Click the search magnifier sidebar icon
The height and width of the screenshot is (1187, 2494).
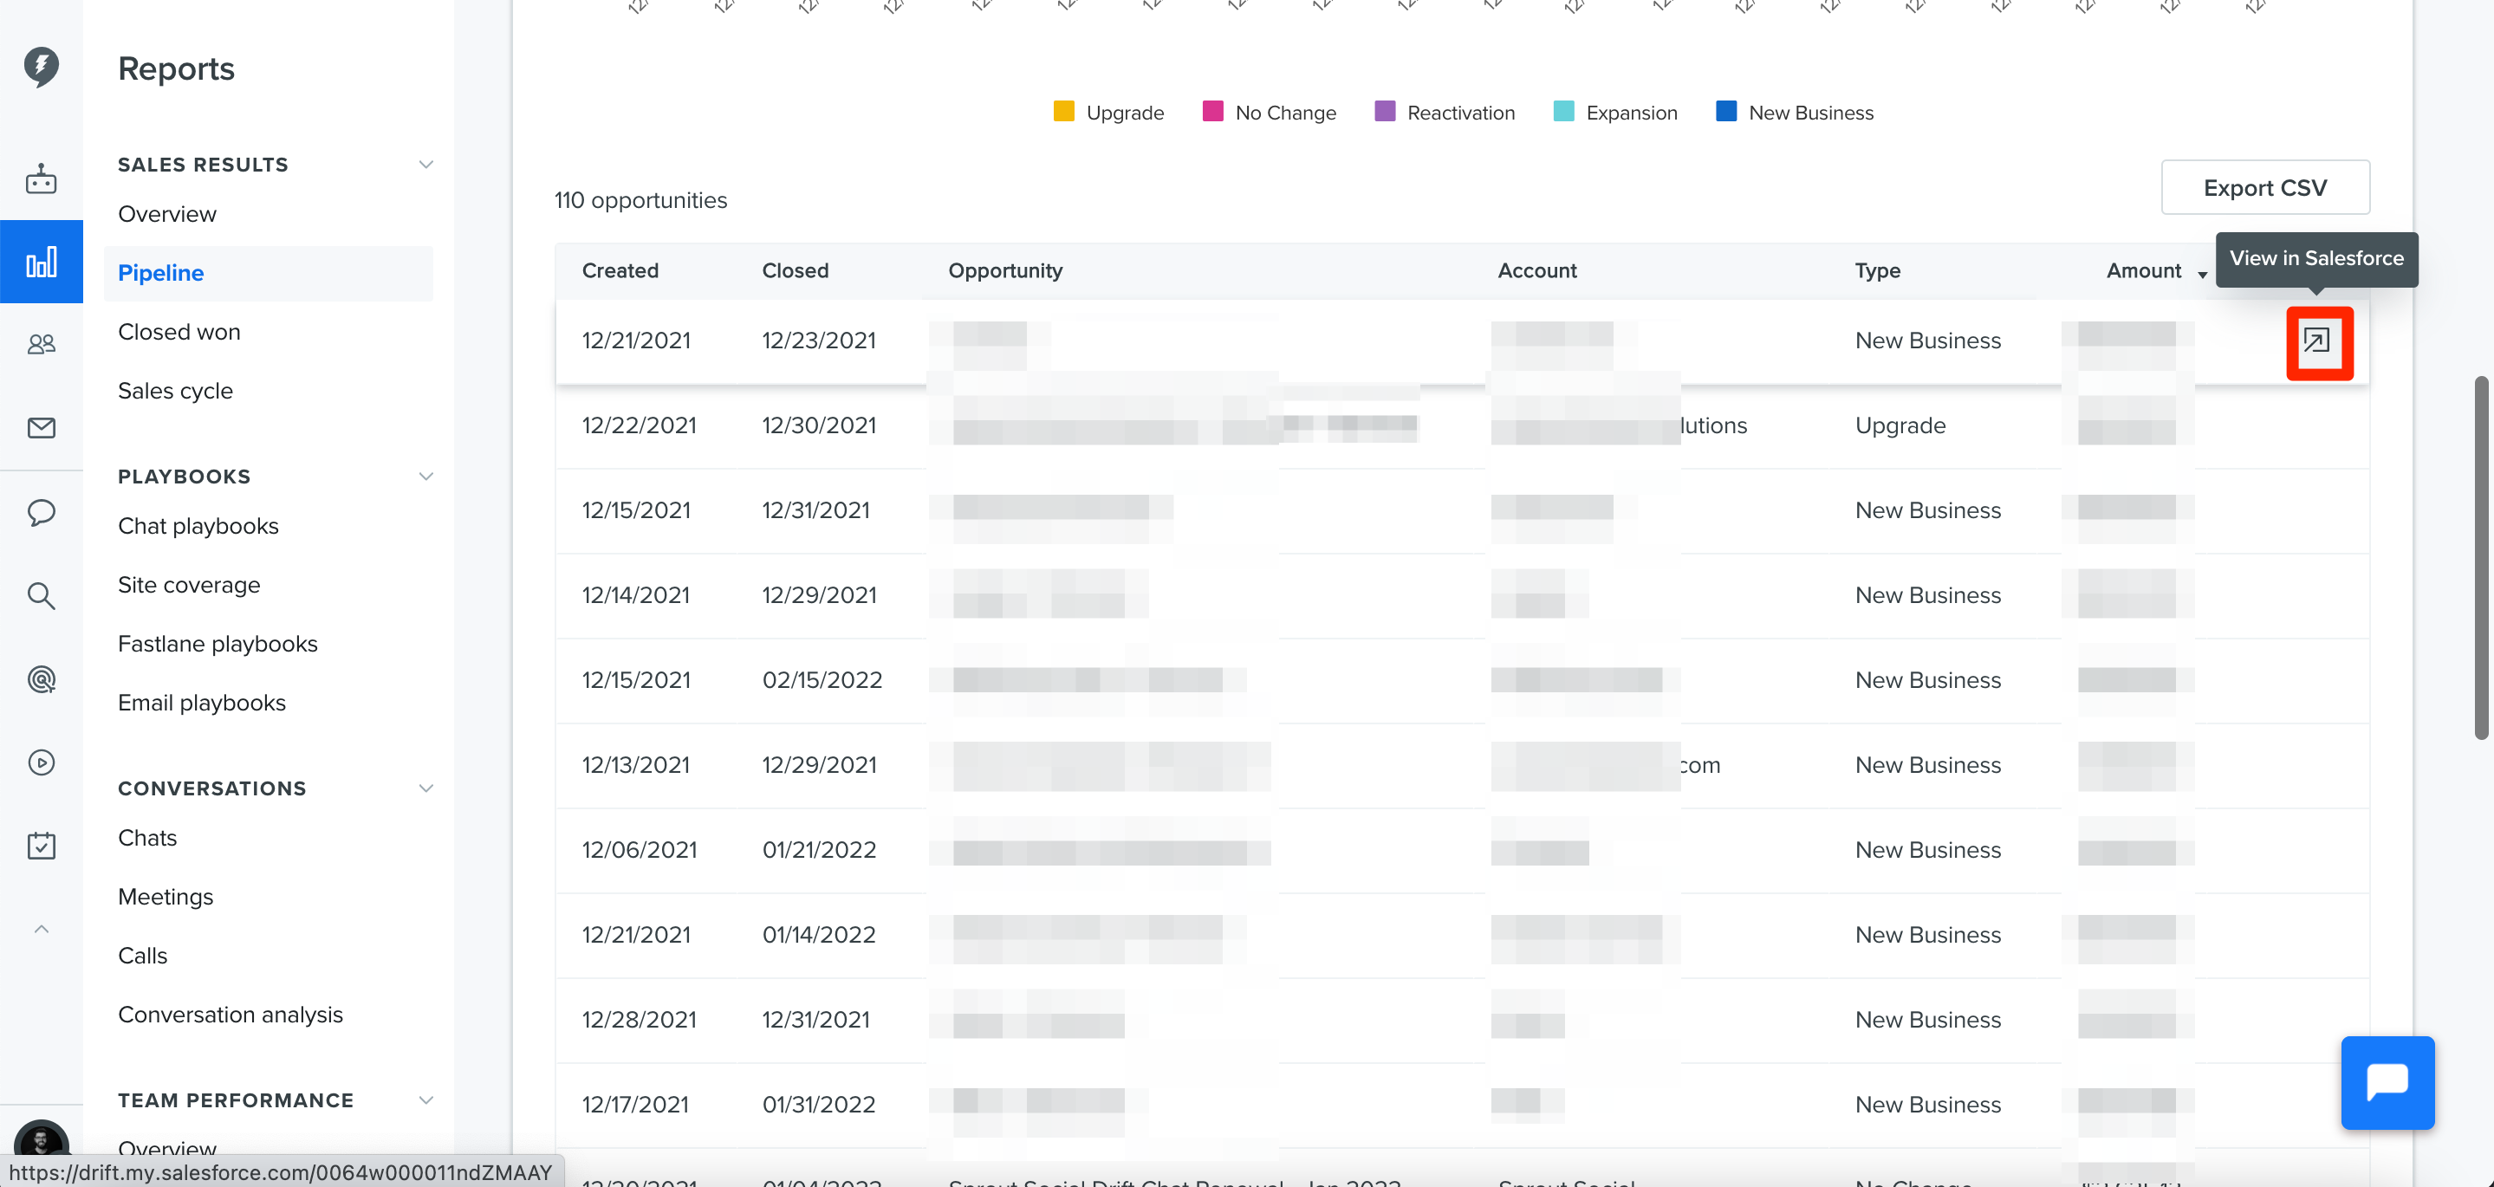point(41,595)
